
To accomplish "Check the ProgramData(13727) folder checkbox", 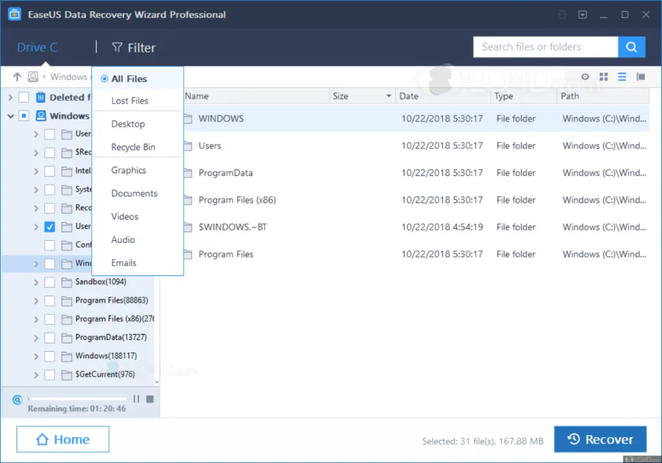I will point(49,338).
